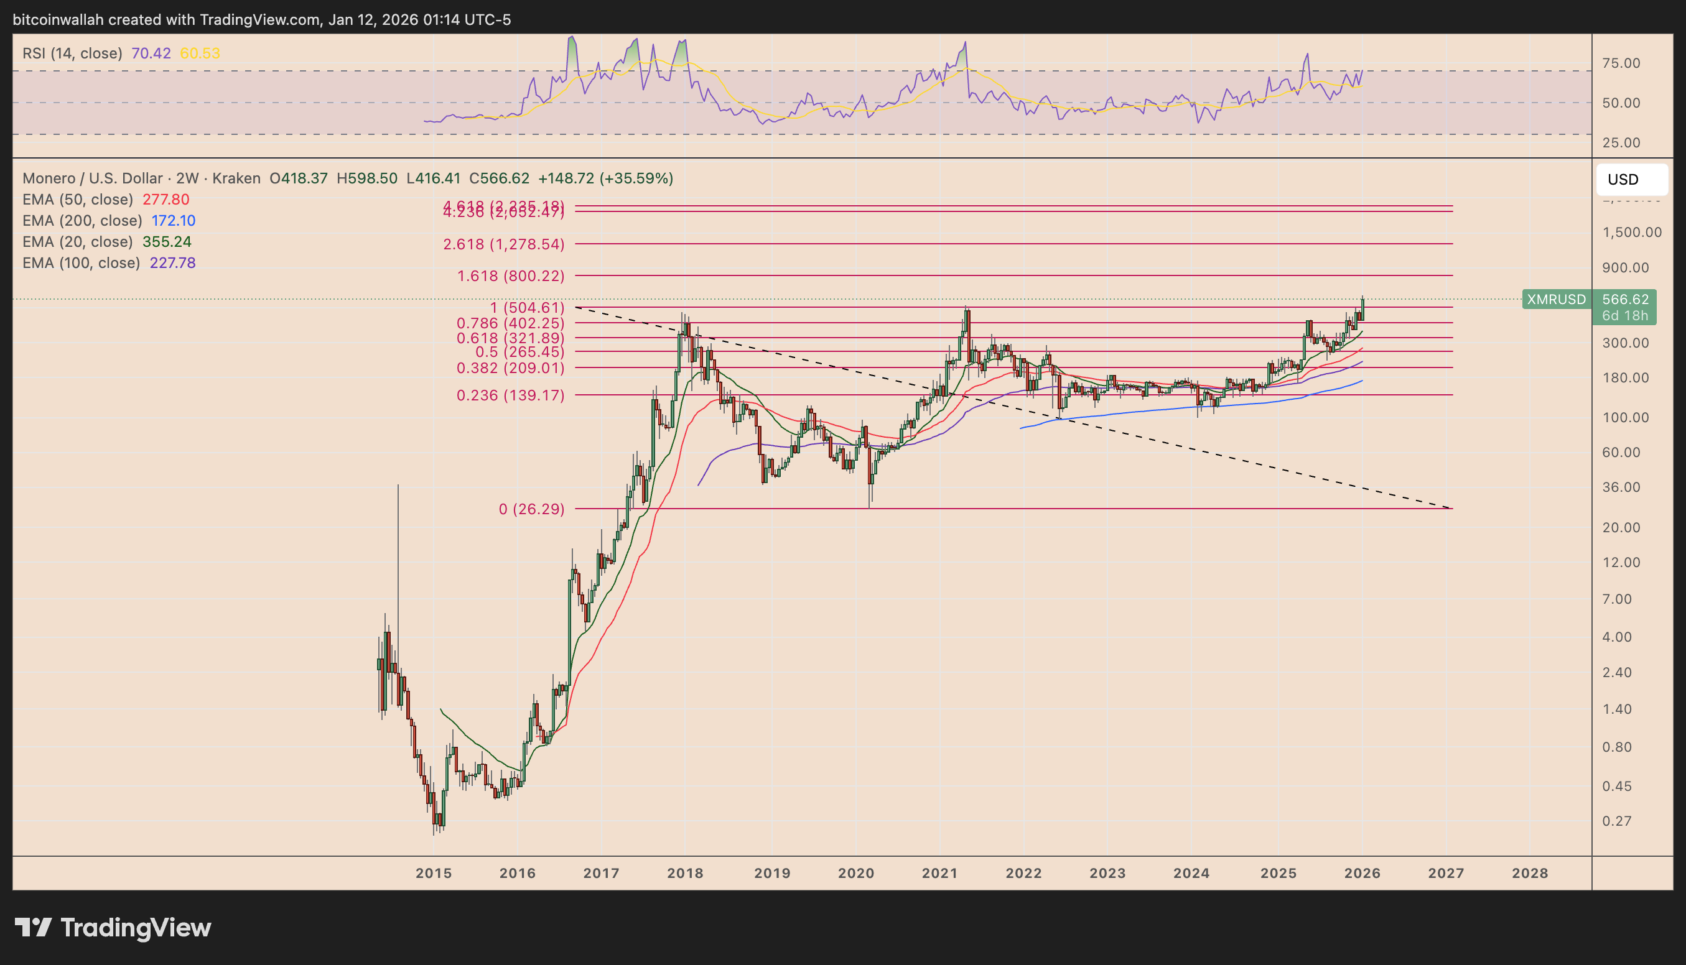This screenshot has width=1686, height=965.
Task: Click Monero / U.S. Dollar symbol title
Action: click(92, 178)
